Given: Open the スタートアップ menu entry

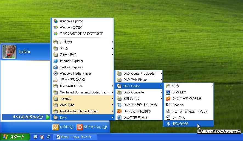Looking at the screenshot, I should coord(83,55).
